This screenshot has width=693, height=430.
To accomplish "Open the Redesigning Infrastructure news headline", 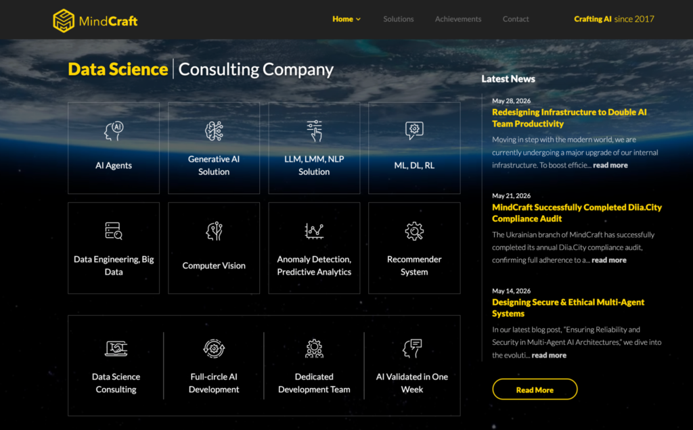I will [569, 118].
